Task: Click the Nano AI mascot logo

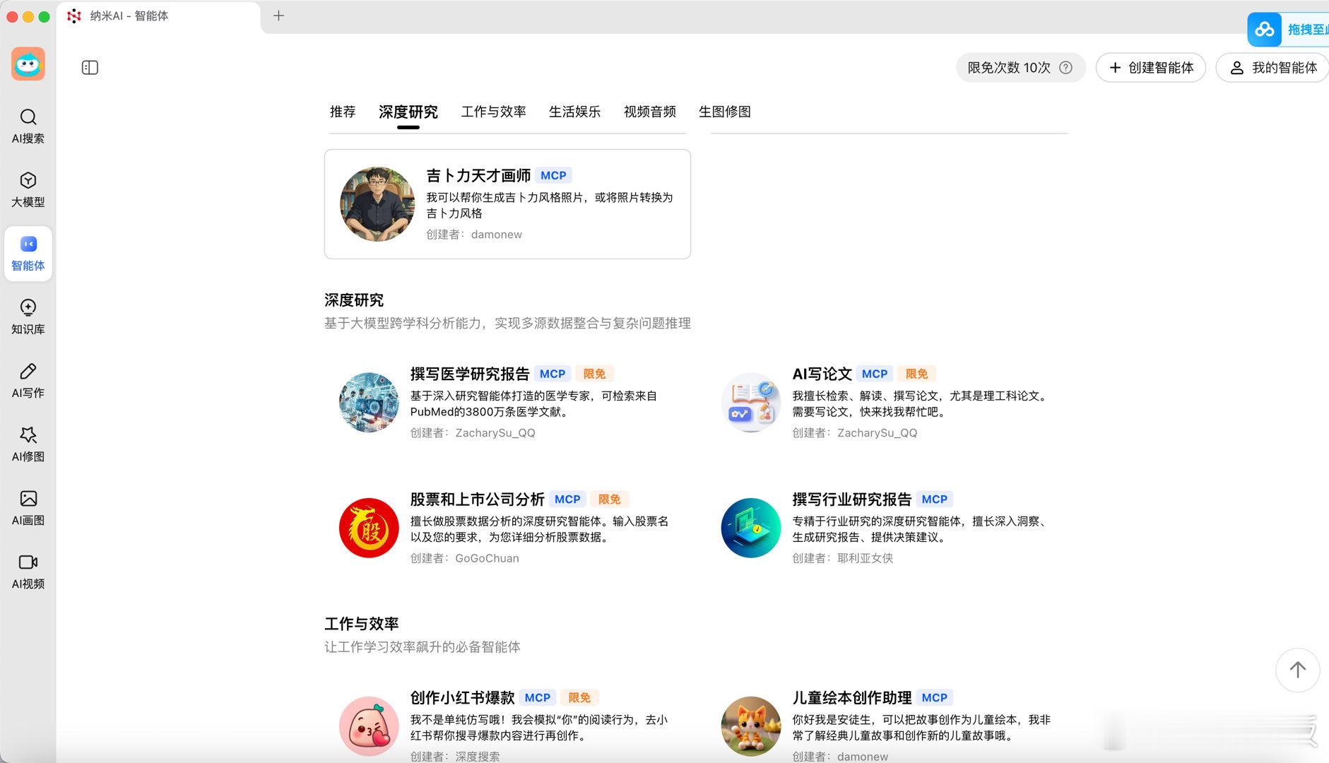Action: 28,64
